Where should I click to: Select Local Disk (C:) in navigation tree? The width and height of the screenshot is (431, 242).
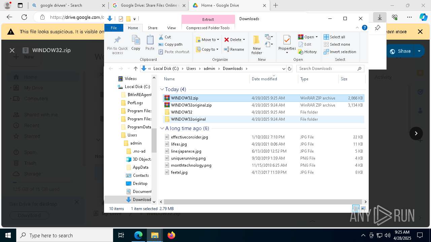pyautogui.click(x=134, y=87)
